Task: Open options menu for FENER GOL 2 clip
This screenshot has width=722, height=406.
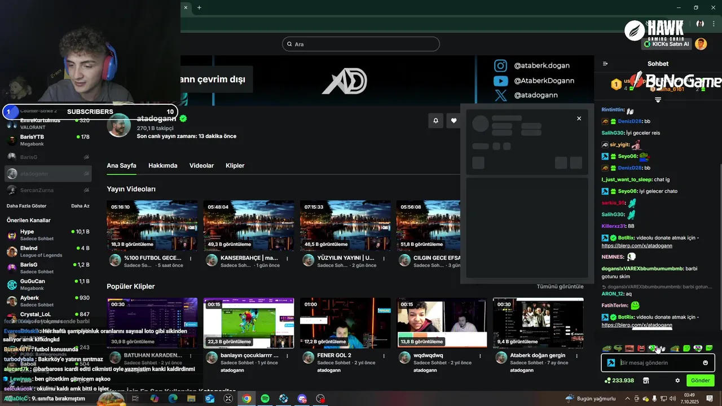Action: (x=384, y=356)
